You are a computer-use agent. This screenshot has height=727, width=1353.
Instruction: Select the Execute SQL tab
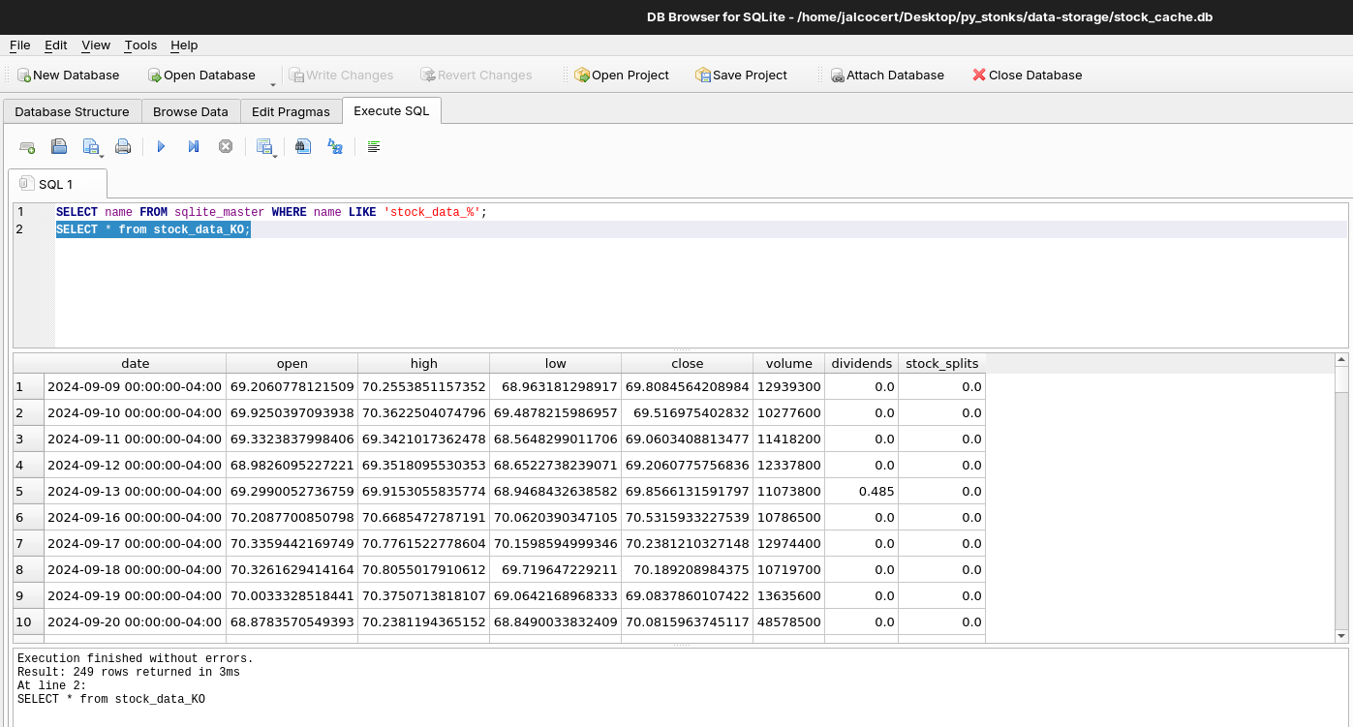click(391, 110)
